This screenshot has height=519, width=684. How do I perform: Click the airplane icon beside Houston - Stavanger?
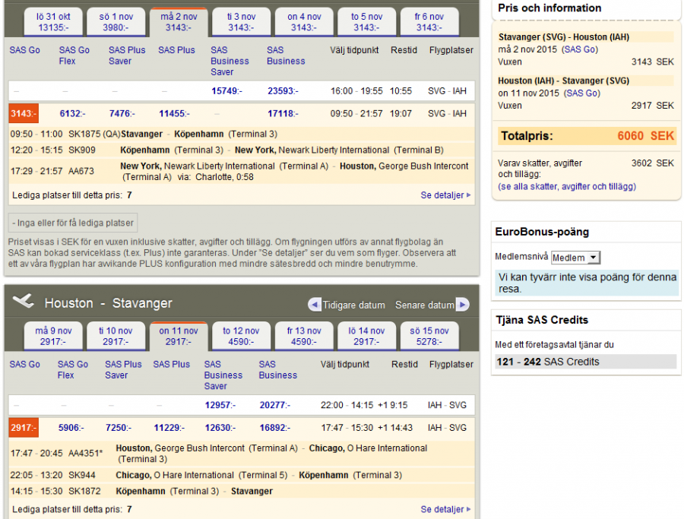(24, 301)
